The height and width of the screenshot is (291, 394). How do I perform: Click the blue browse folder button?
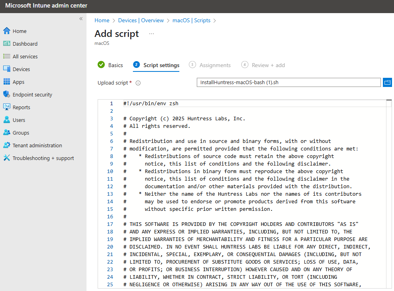[388, 82]
